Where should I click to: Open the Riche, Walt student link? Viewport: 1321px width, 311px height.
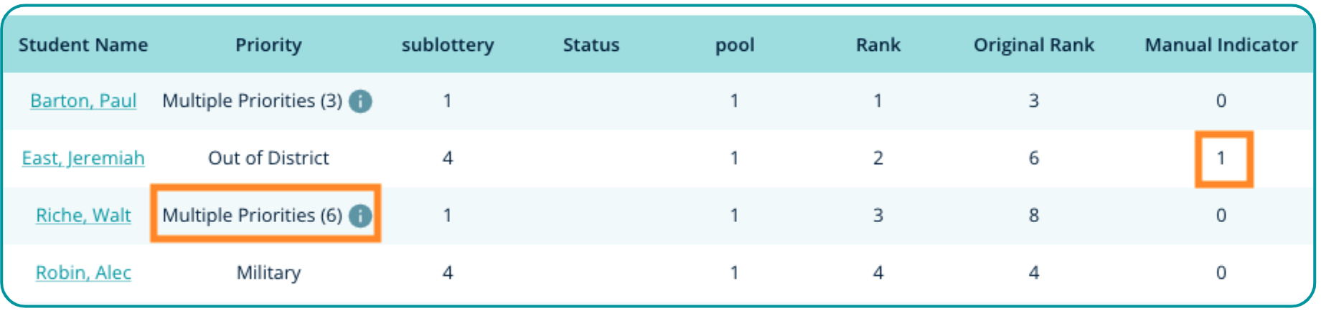83,216
